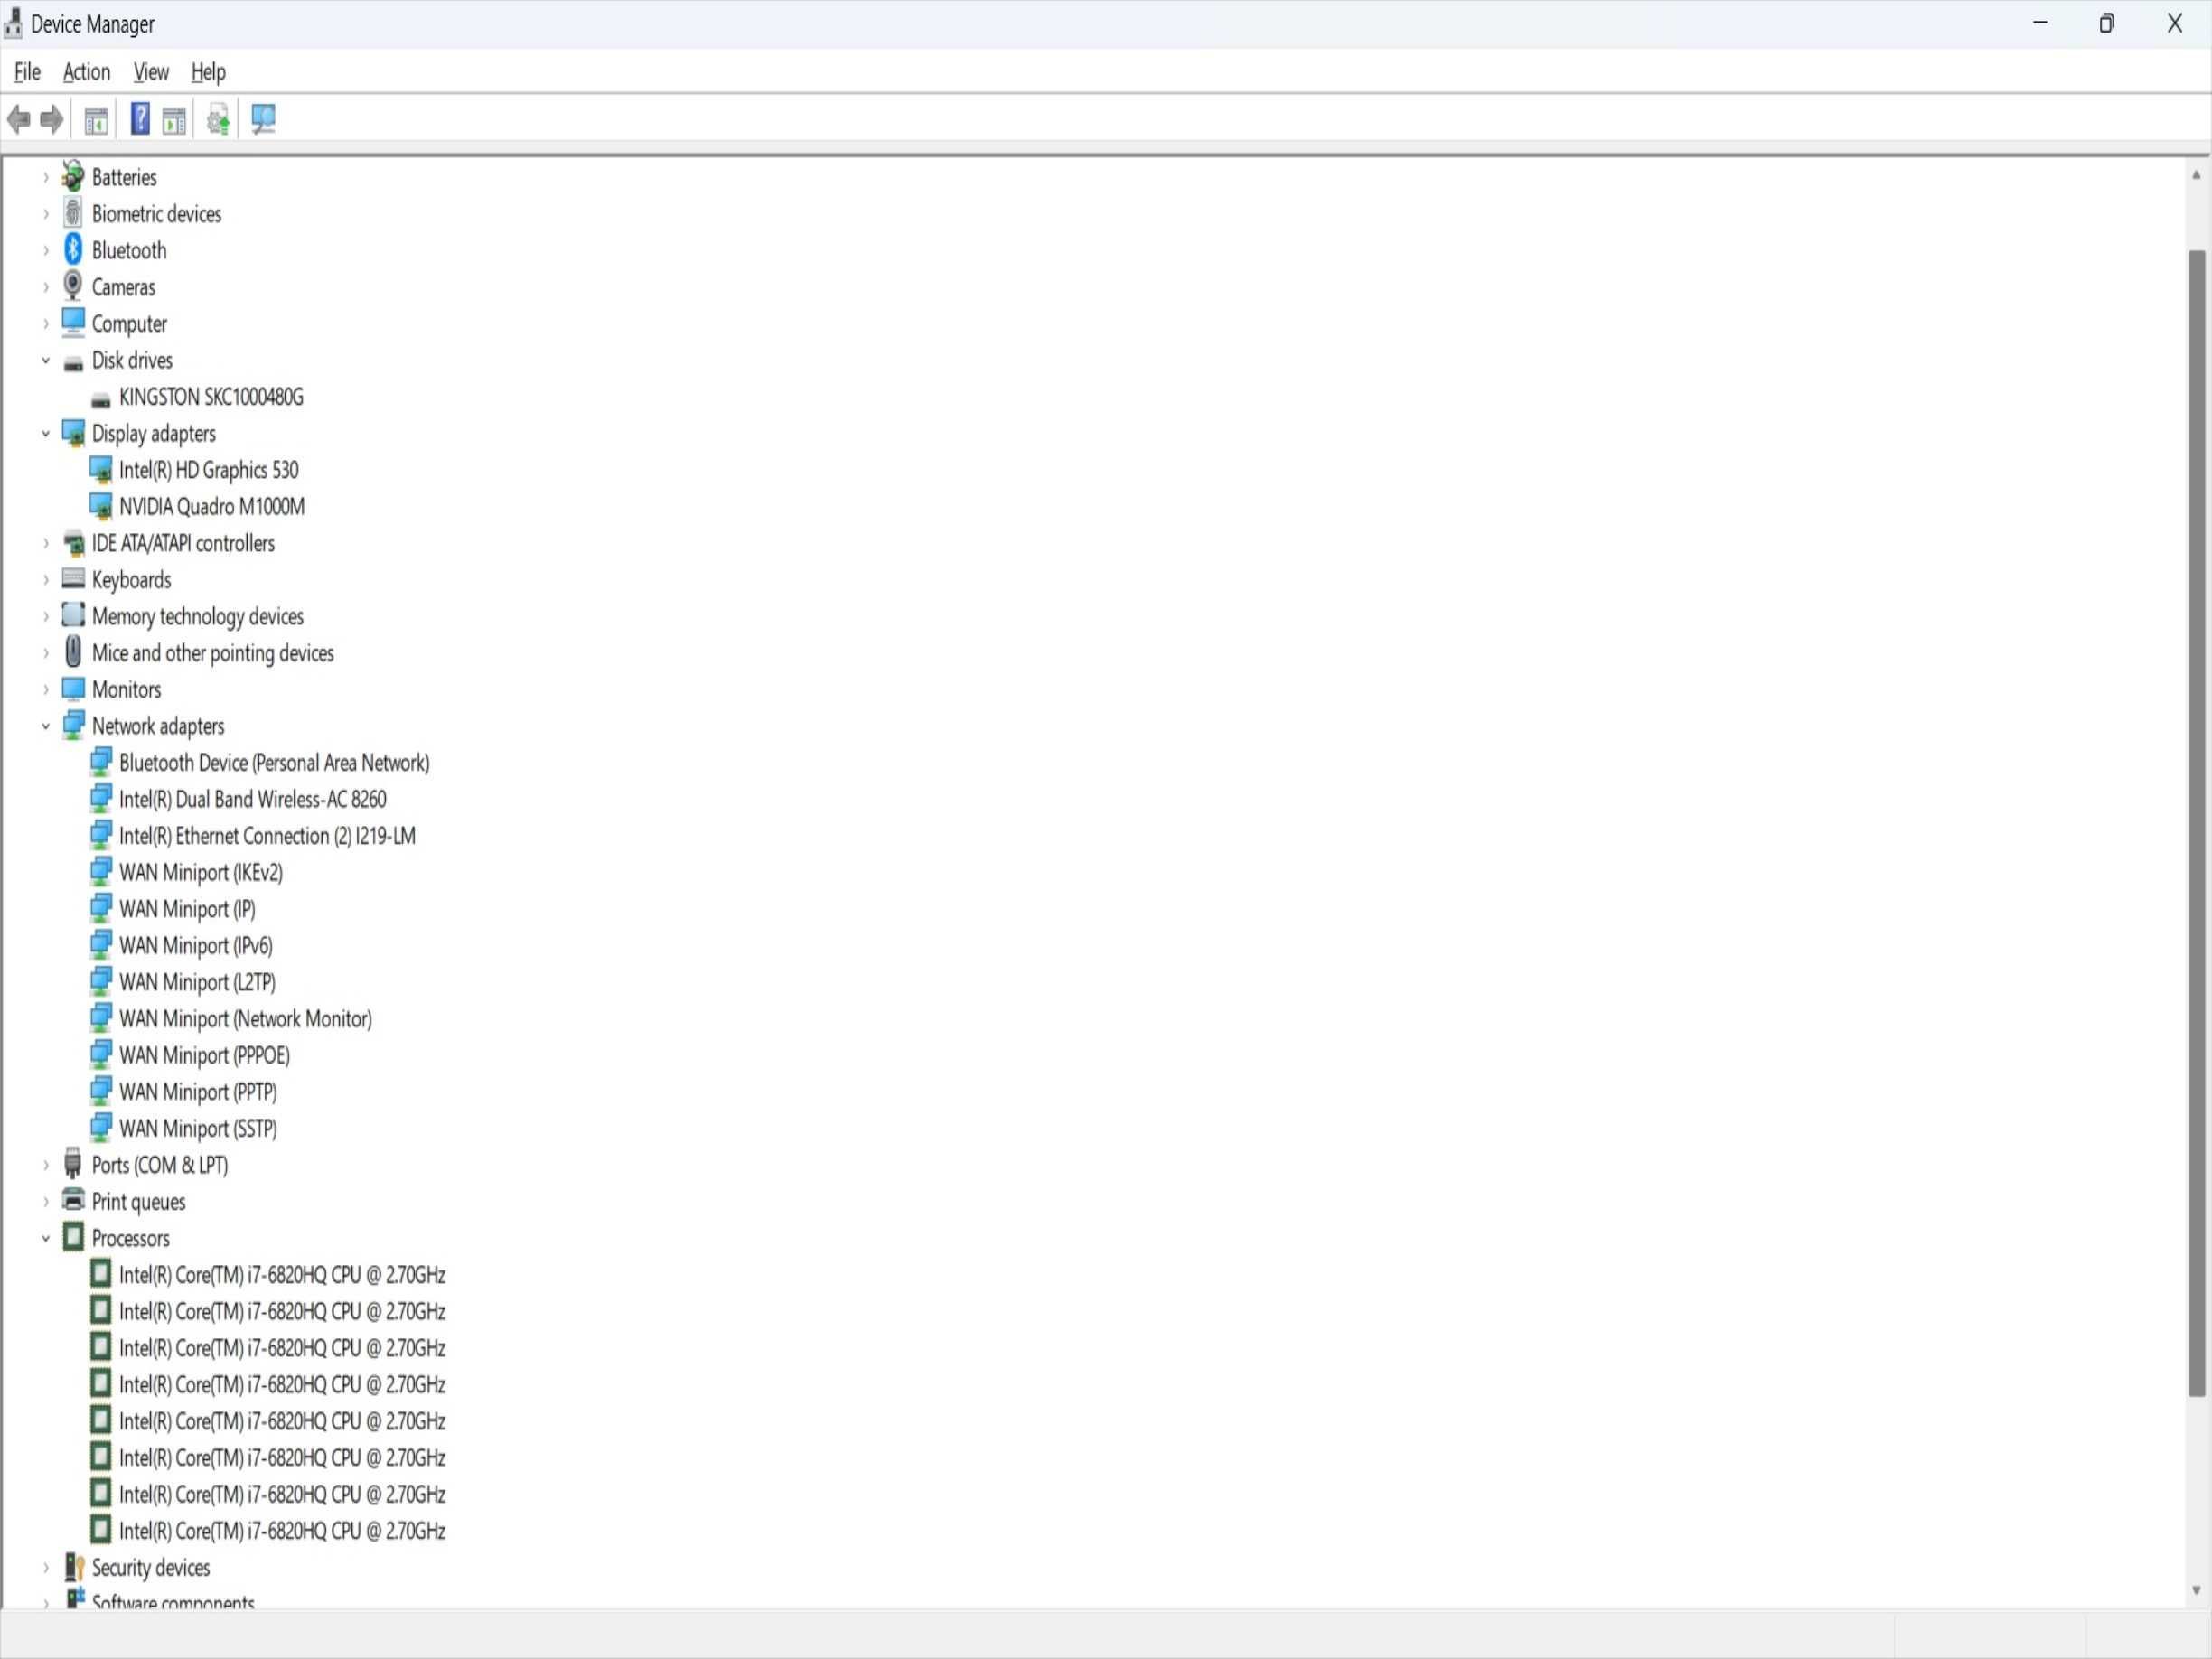Select WAN Miniport (PPPOE)
Image resolution: width=2212 pixels, height=1659 pixels.
(204, 1056)
